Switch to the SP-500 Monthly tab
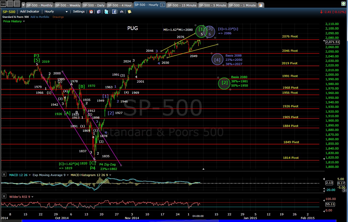Image resolution: width=348 pixels, height=222 pixels. click(40, 5)
